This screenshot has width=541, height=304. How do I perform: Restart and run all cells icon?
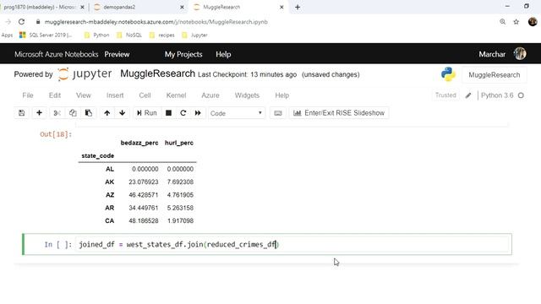[x=198, y=113]
